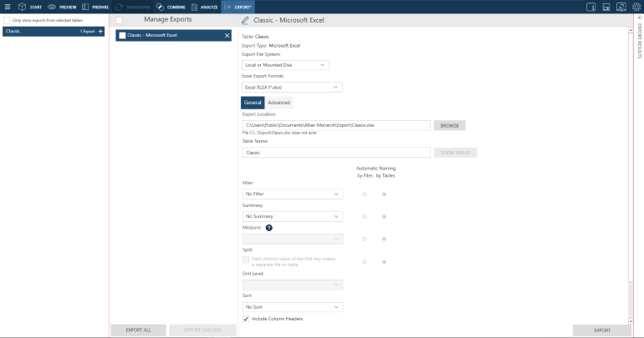Click the scrollbar down arrow
The image size is (644, 338).
[631, 321]
